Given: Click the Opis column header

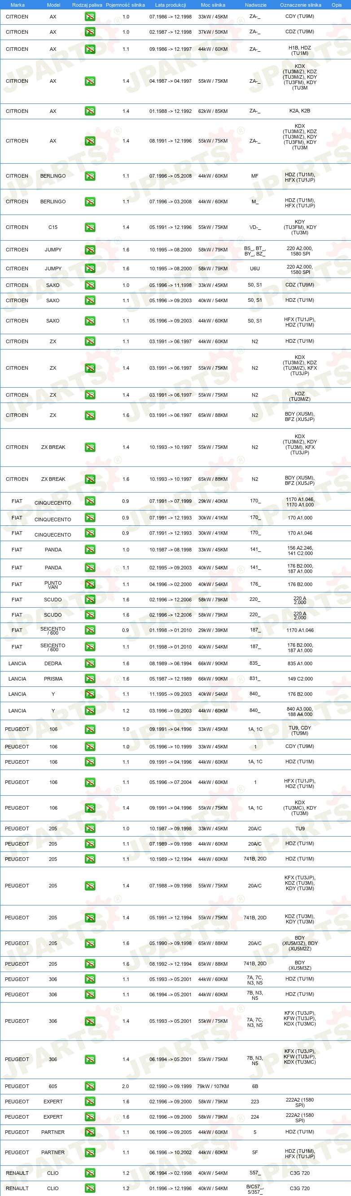Looking at the screenshot, I should pyautogui.click(x=337, y=5).
